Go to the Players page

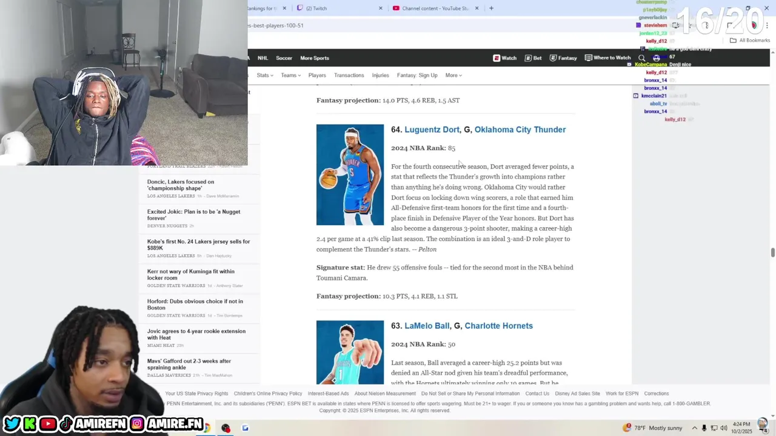317,76
